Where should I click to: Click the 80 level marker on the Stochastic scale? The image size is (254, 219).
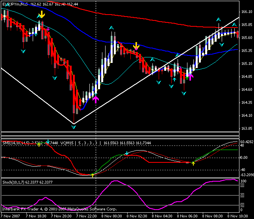242,185
